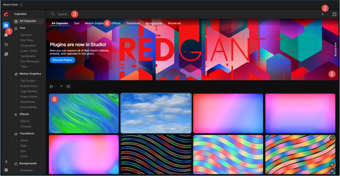Screen dimensions: 340x176
Task: Expand the Backgrounds sidebar category
Action: [28, 163]
